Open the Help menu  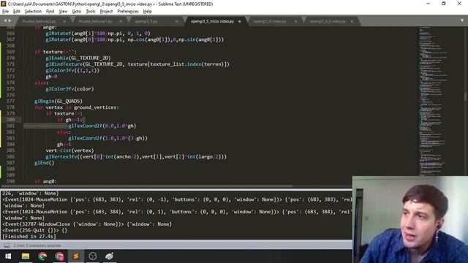(148, 12)
